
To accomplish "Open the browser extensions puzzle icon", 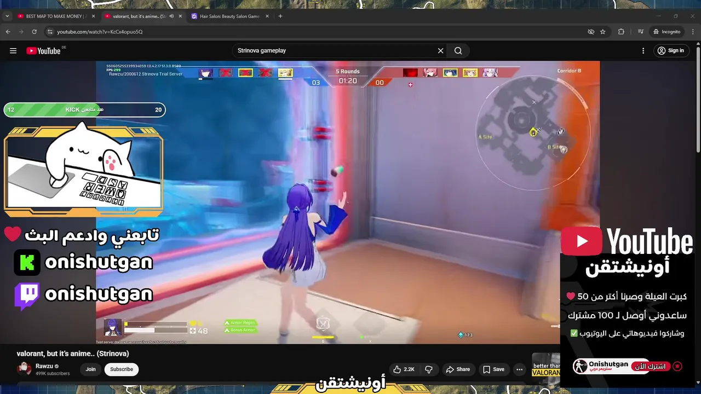I will [x=621, y=32].
